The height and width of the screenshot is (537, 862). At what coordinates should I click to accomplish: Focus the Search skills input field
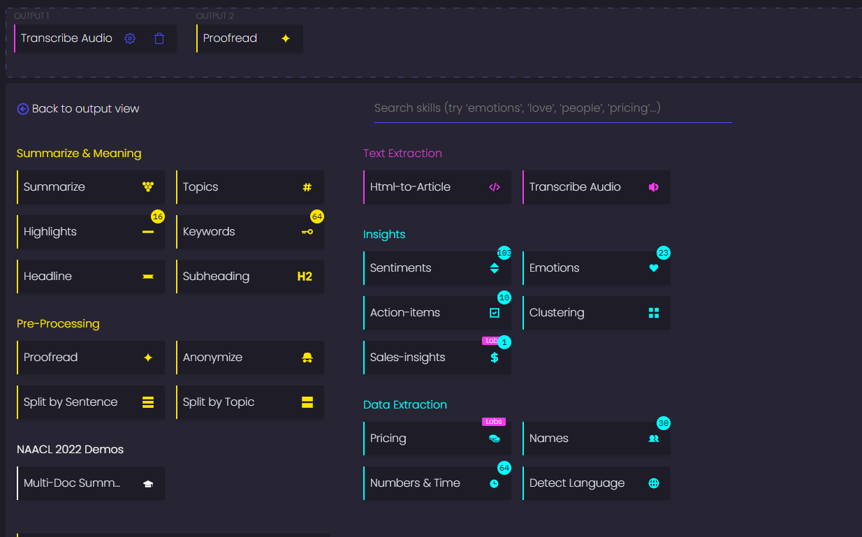(553, 108)
